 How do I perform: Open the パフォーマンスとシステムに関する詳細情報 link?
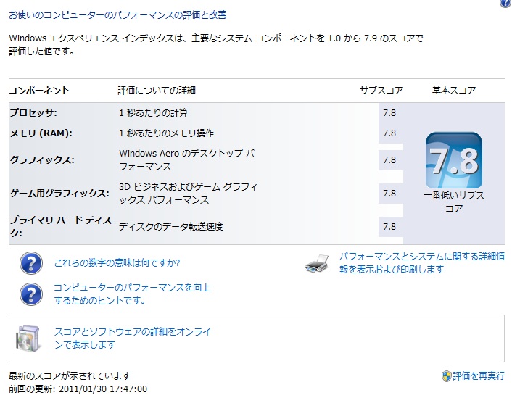point(421,263)
